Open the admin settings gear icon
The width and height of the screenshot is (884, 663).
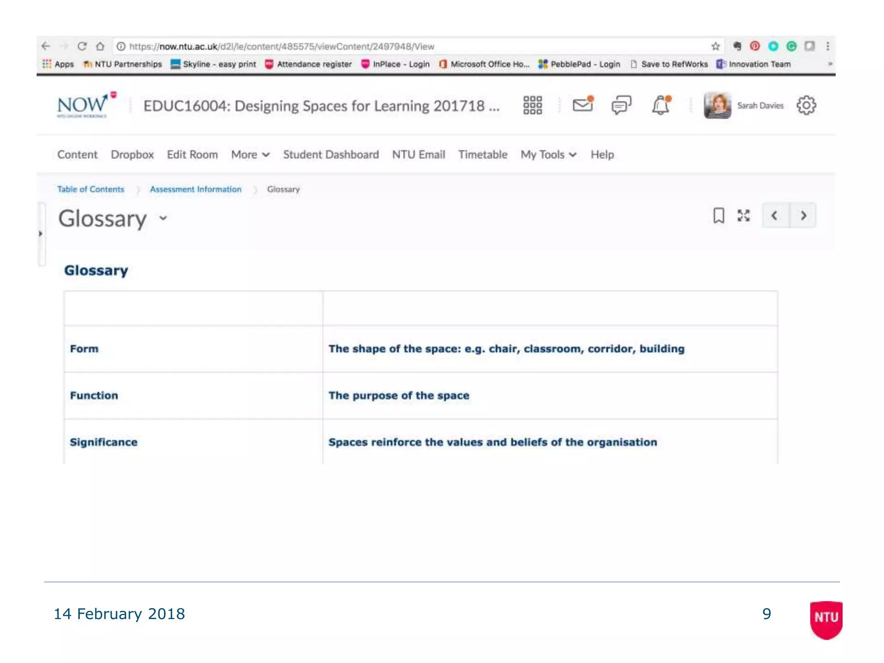(x=806, y=105)
